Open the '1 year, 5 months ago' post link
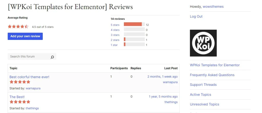This screenshot has height=113, width=262. tap(163, 96)
